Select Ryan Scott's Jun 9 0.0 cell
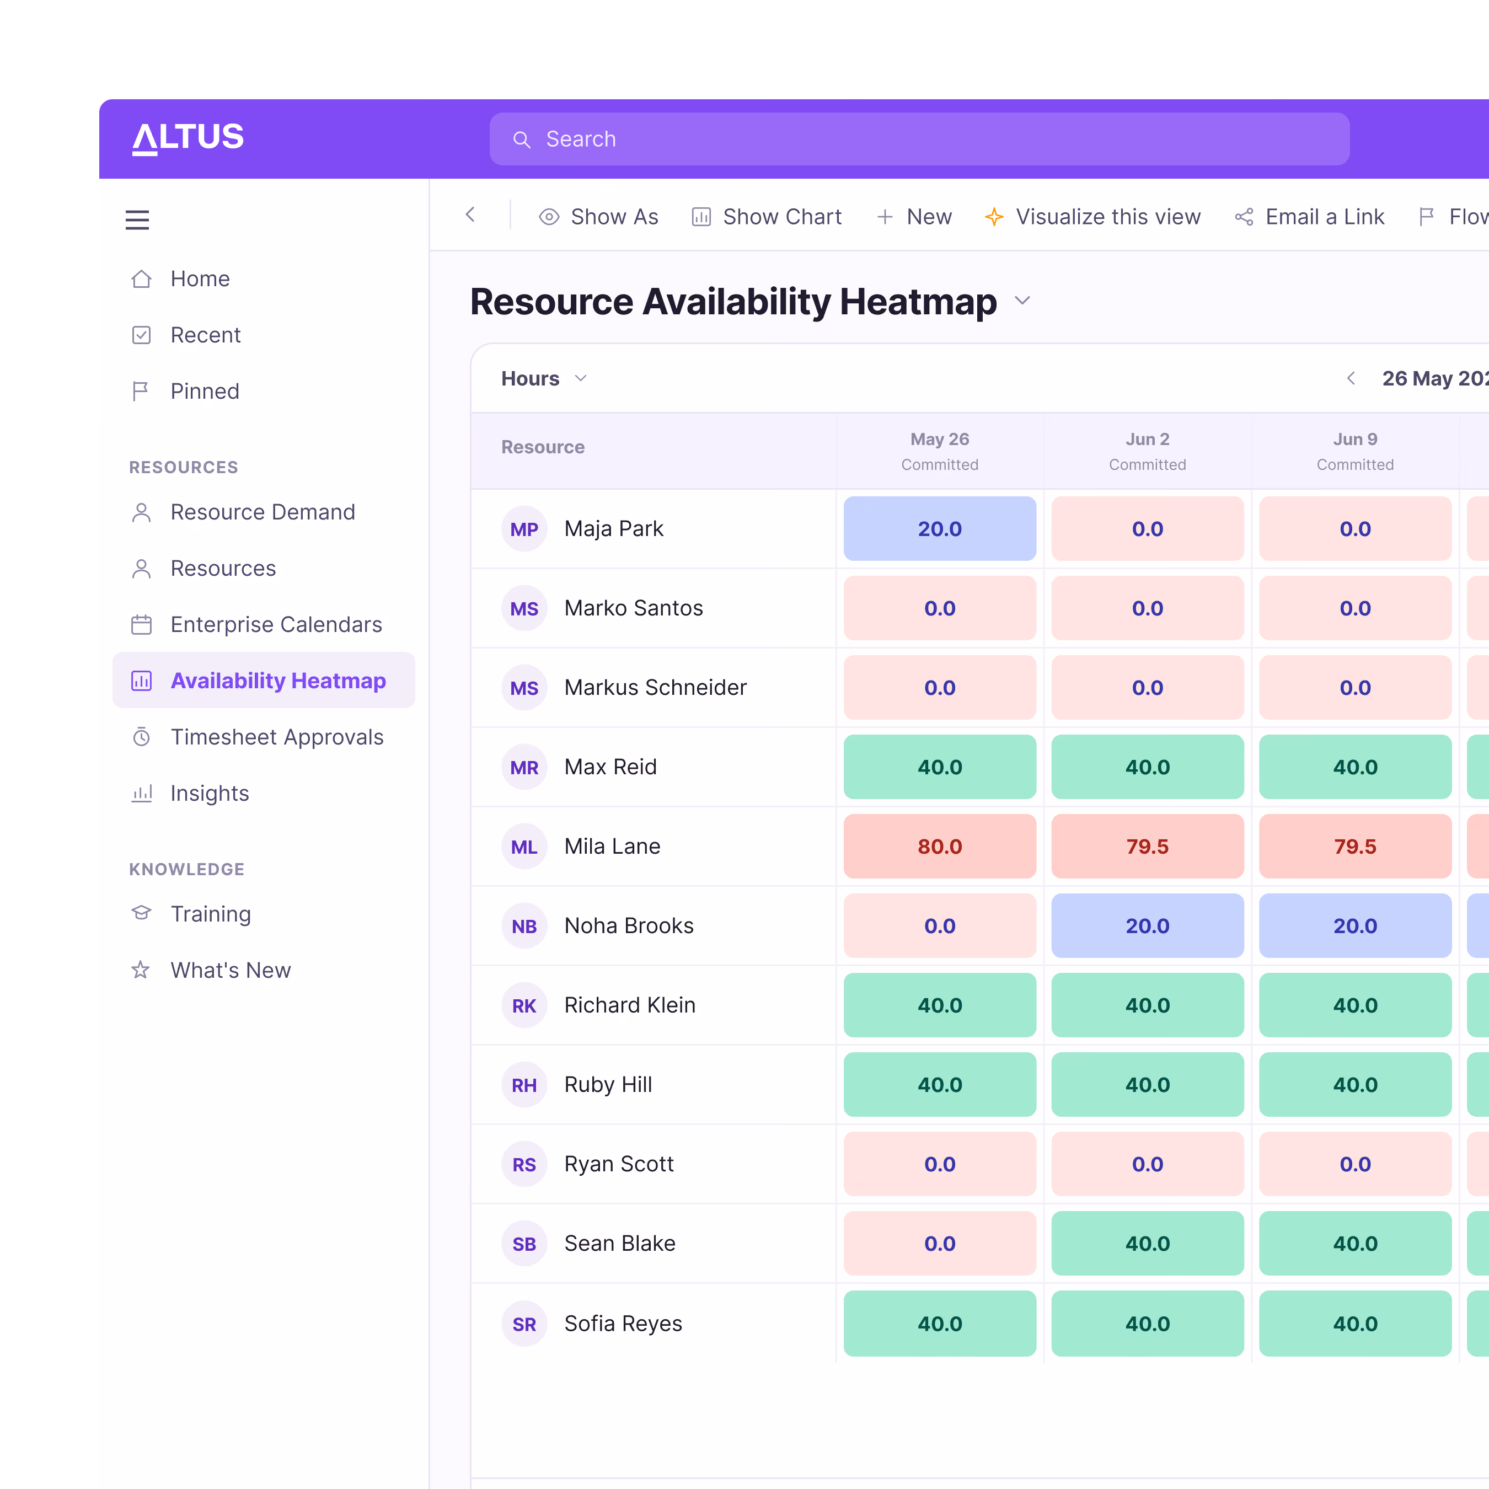The height and width of the screenshot is (1489, 1489). pos(1355,1163)
